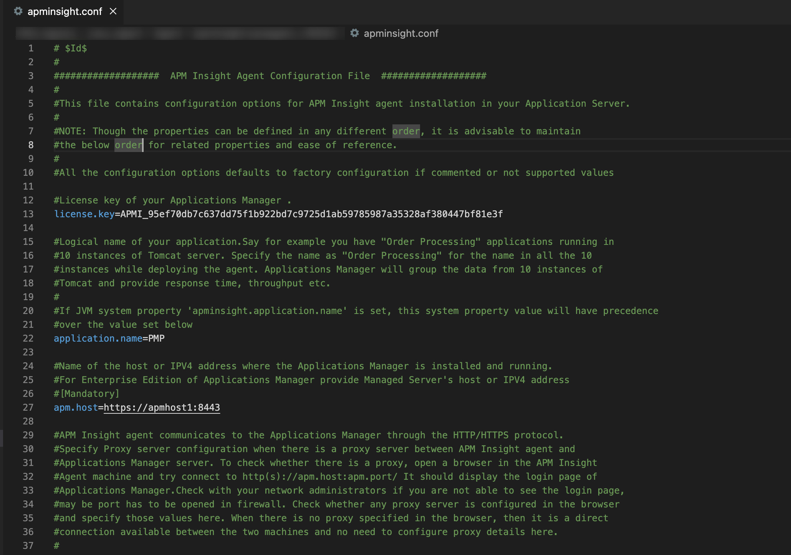Click line number 1 in gutter
Image resolution: width=791 pixels, height=555 pixels.
(x=31, y=48)
